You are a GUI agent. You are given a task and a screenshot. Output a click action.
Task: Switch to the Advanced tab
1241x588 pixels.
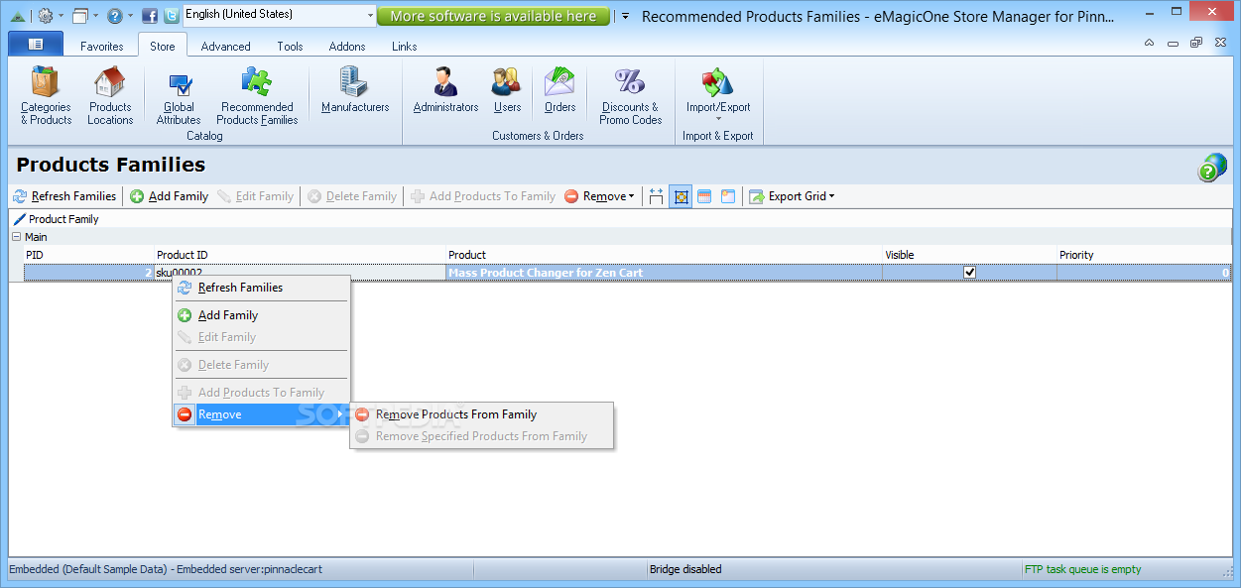click(226, 46)
